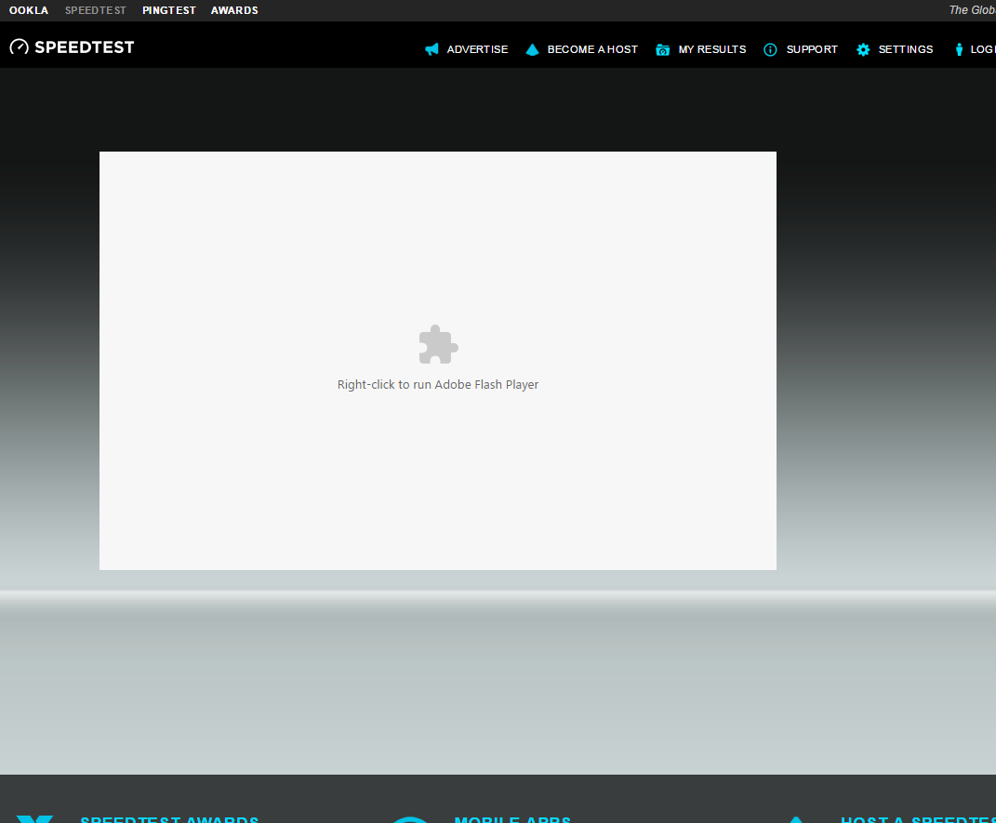Open the ADVERTISE link
Image resolution: width=996 pixels, height=823 pixels.
(477, 49)
